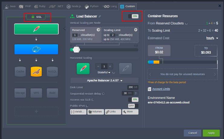
Task: Open the hourly estimated cost dropdown
Action: [x=211, y=38]
